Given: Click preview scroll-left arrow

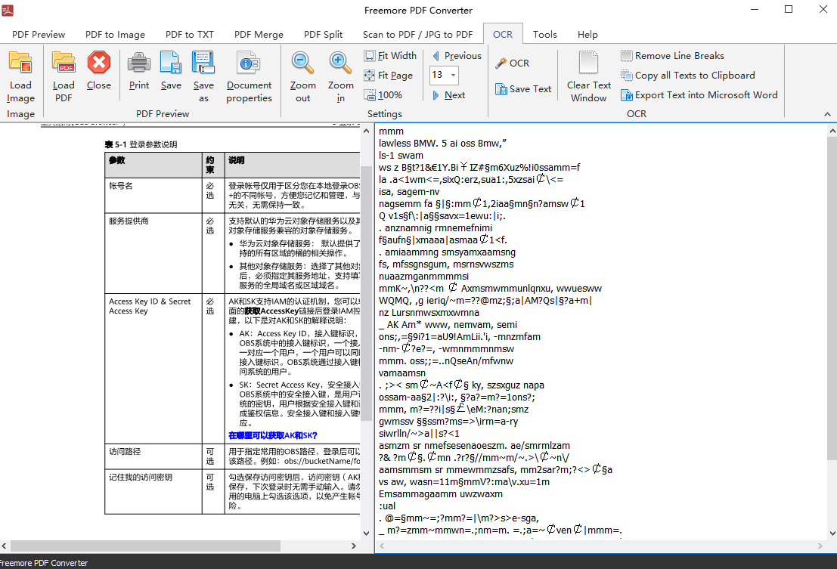Looking at the screenshot, I should [x=5, y=546].
